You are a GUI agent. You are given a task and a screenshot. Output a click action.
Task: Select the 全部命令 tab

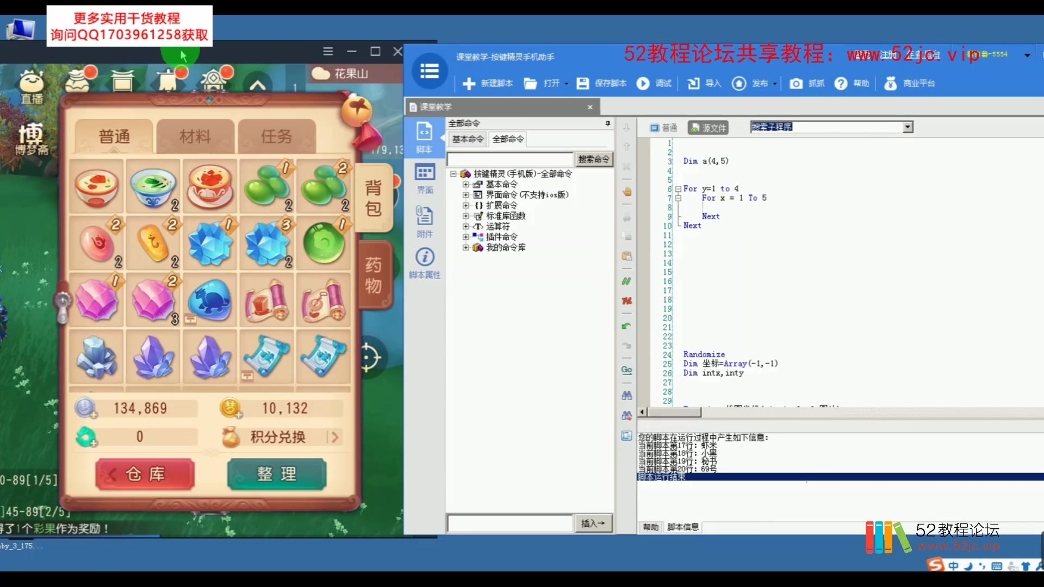coord(508,139)
